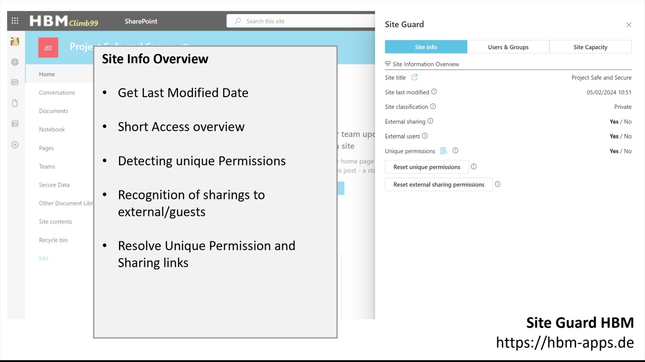This screenshot has width=645, height=362.
Task: Open the globe My sites icon
Action: [15, 62]
